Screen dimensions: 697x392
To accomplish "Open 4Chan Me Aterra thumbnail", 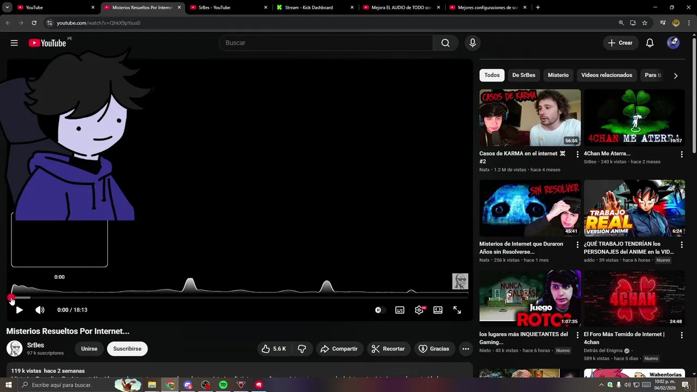I will [x=634, y=118].
